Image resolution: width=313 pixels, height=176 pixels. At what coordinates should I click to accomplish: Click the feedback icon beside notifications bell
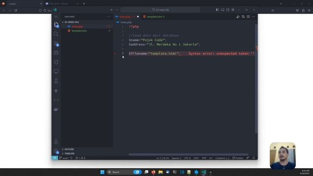pyautogui.click(x=248, y=158)
